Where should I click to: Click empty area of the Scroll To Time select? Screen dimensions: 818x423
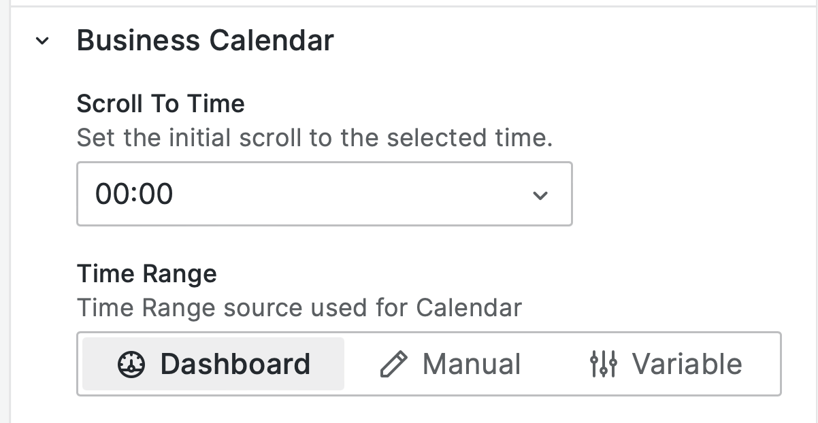(x=354, y=194)
